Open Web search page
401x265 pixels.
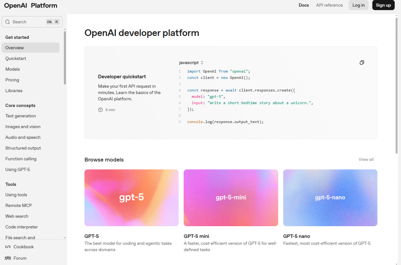pos(16,216)
